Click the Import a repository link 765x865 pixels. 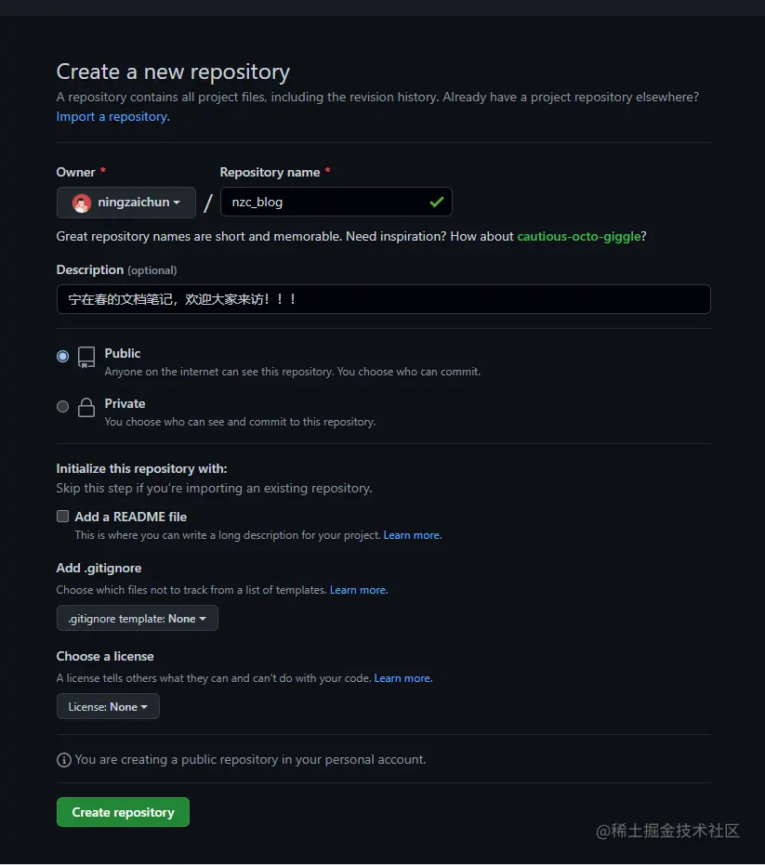pyautogui.click(x=112, y=116)
